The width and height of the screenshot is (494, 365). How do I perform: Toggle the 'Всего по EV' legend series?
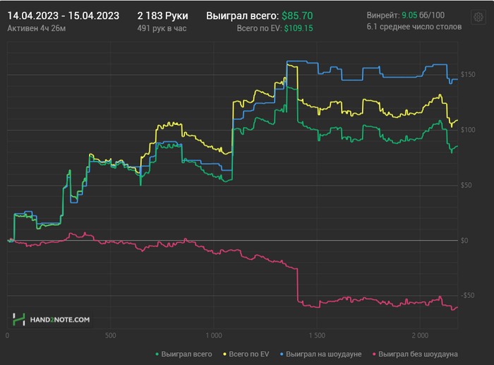246,354
